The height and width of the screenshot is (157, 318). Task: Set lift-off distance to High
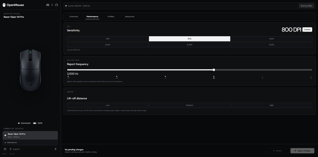pyautogui.click(x=271, y=105)
